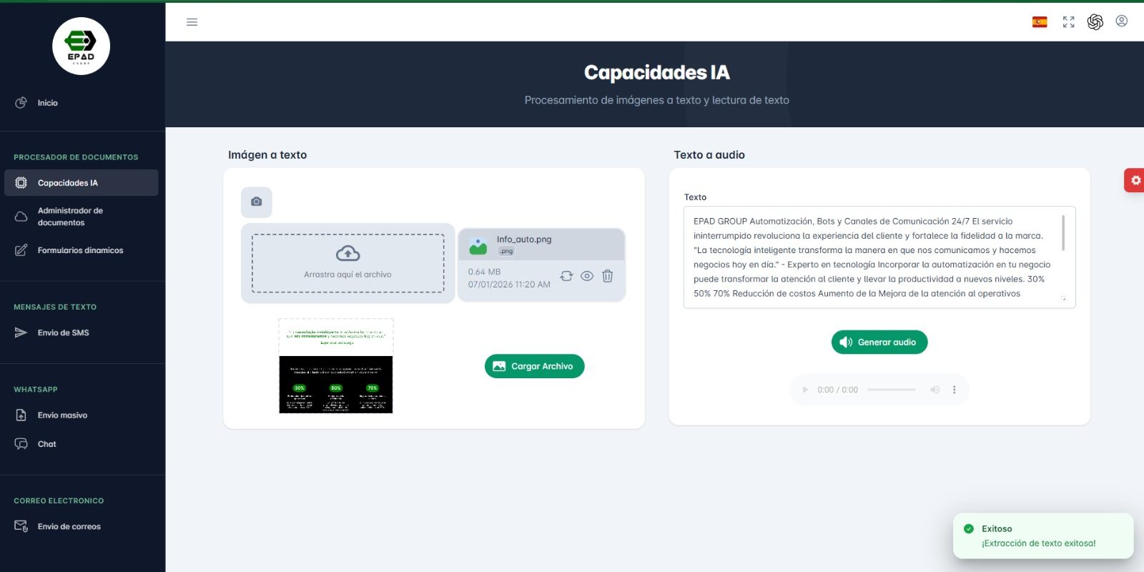The width and height of the screenshot is (1144, 572).
Task: Click the '0.64 MB' file size text
Action: pyautogui.click(x=484, y=272)
